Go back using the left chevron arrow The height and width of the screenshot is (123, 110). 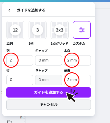tap(9, 10)
